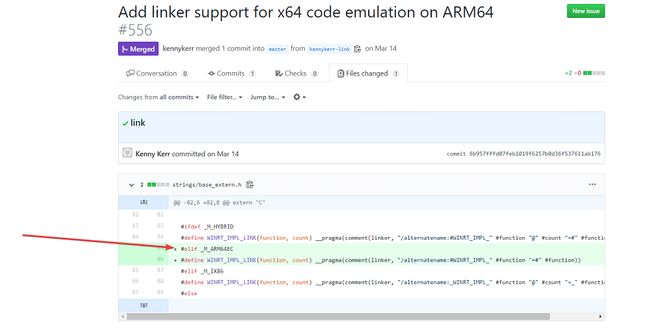This screenshot has height=331, width=662.
Task: Click the Kenny Kerr author name
Action: [x=153, y=154]
